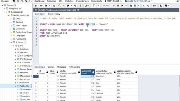Click the Find magnifier icon in query toolbar
Image resolution: width=180 pixels, height=101 pixels.
pos(59,6)
